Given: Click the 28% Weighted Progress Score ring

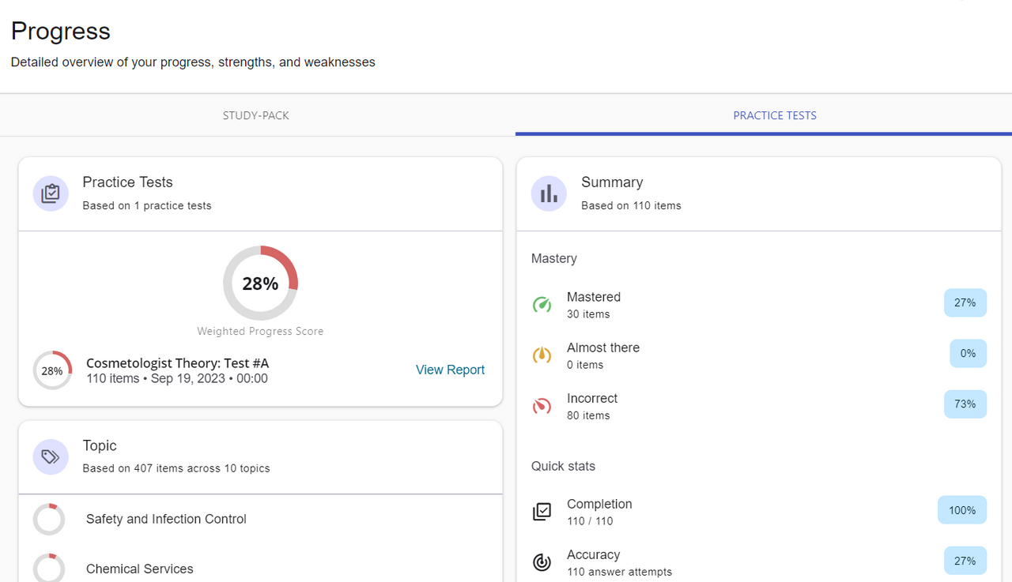Looking at the screenshot, I should click(x=260, y=283).
